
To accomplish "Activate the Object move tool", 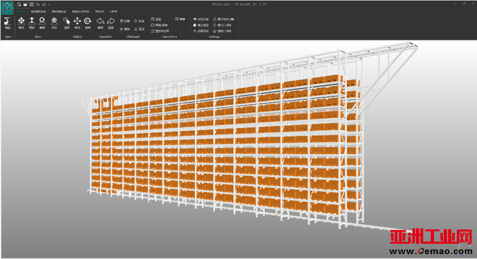I will [77, 23].
